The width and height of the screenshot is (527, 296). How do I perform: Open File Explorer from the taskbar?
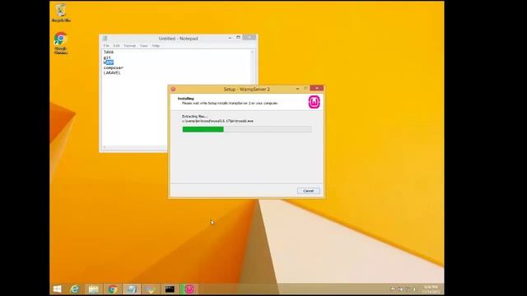click(93, 289)
